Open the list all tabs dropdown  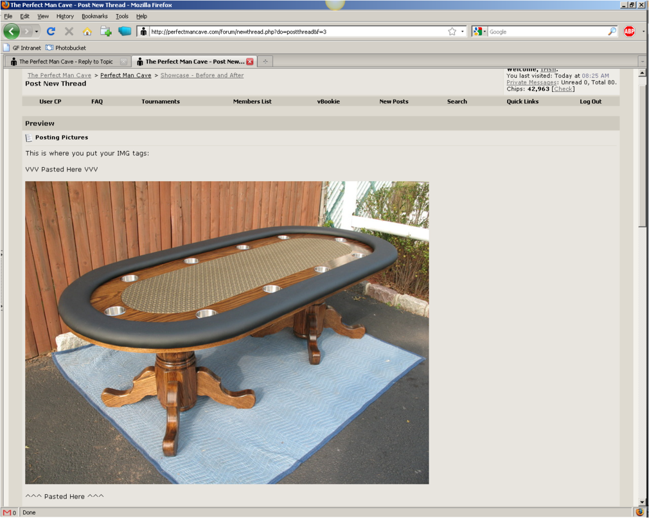coord(643,61)
